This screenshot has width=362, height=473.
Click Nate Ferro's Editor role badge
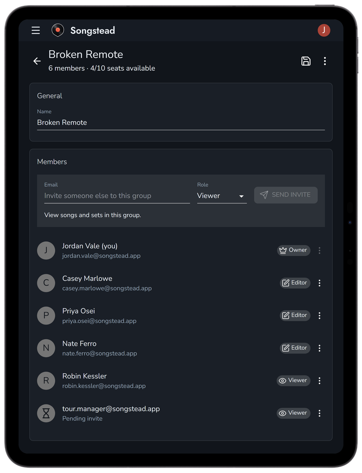click(295, 348)
